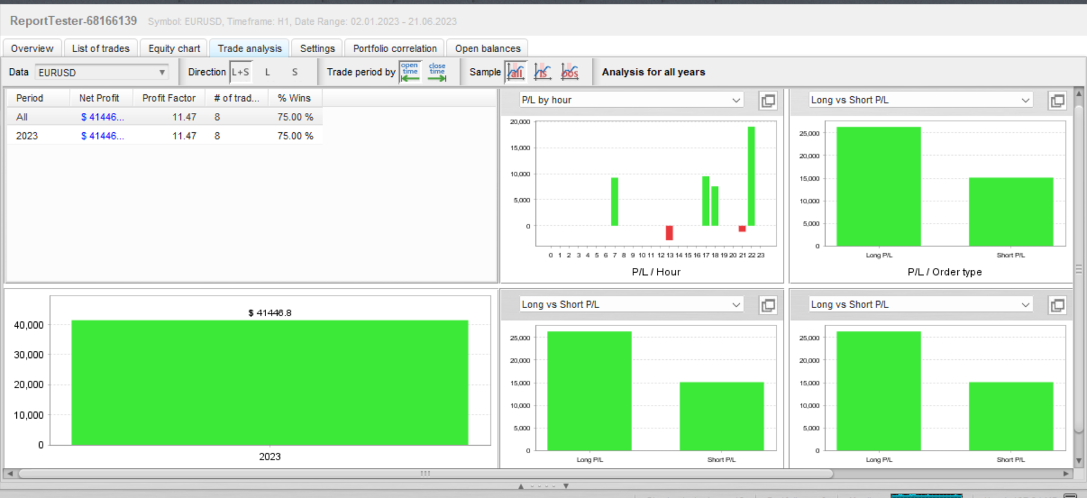The width and height of the screenshot is (1087, 498).
Task: Maximize the top-right Long vs Short chart
Action: coord(1057,101)
